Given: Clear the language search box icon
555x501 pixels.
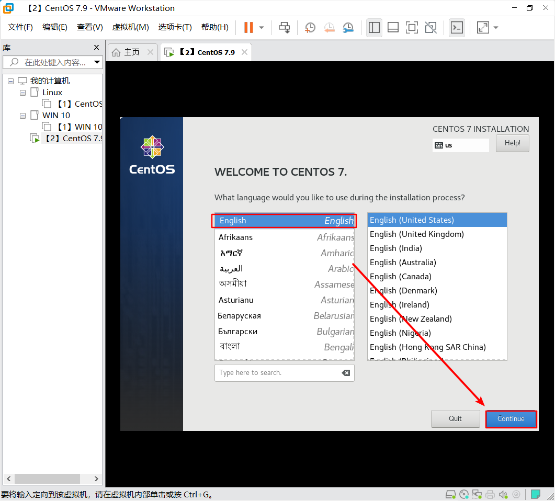Looking at the screenshot, I should (346, 372).
